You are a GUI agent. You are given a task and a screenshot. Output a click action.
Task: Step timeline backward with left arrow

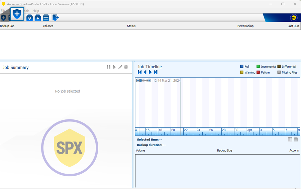tap(145, 72)
